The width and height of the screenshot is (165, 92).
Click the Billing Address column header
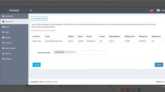pos(114,36)
